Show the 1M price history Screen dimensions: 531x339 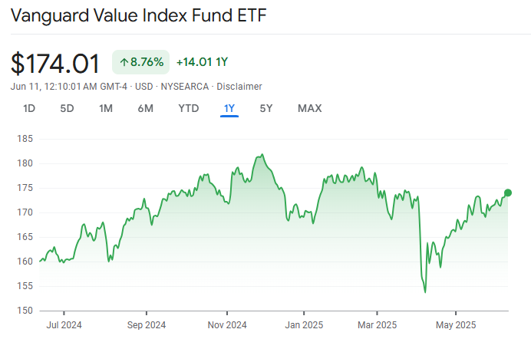(106, 108)
